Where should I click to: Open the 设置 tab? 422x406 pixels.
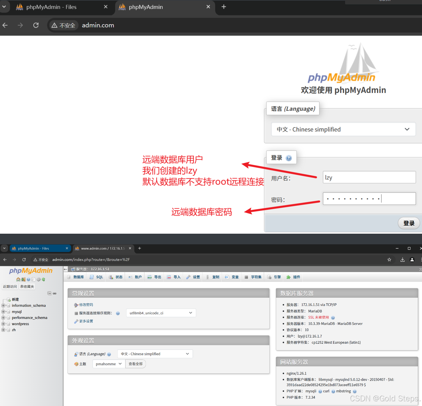click(x=193, y=277)
